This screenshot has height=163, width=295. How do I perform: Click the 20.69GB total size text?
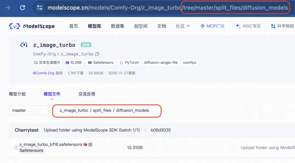click(96, 73)
